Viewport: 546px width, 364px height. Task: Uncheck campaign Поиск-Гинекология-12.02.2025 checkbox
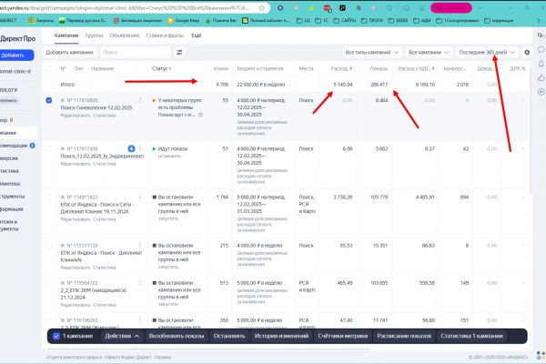[x=49, y=100]
